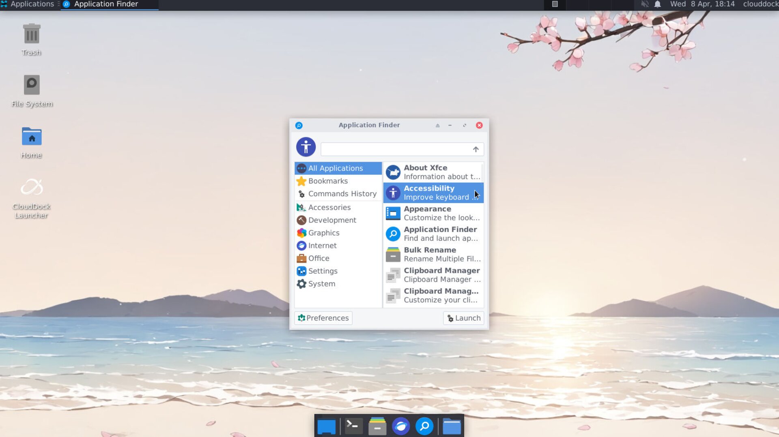Launch the terminal from the dock

coord(353,426)
